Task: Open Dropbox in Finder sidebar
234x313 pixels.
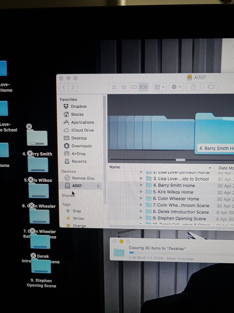Action: click(x=79, y=106)
